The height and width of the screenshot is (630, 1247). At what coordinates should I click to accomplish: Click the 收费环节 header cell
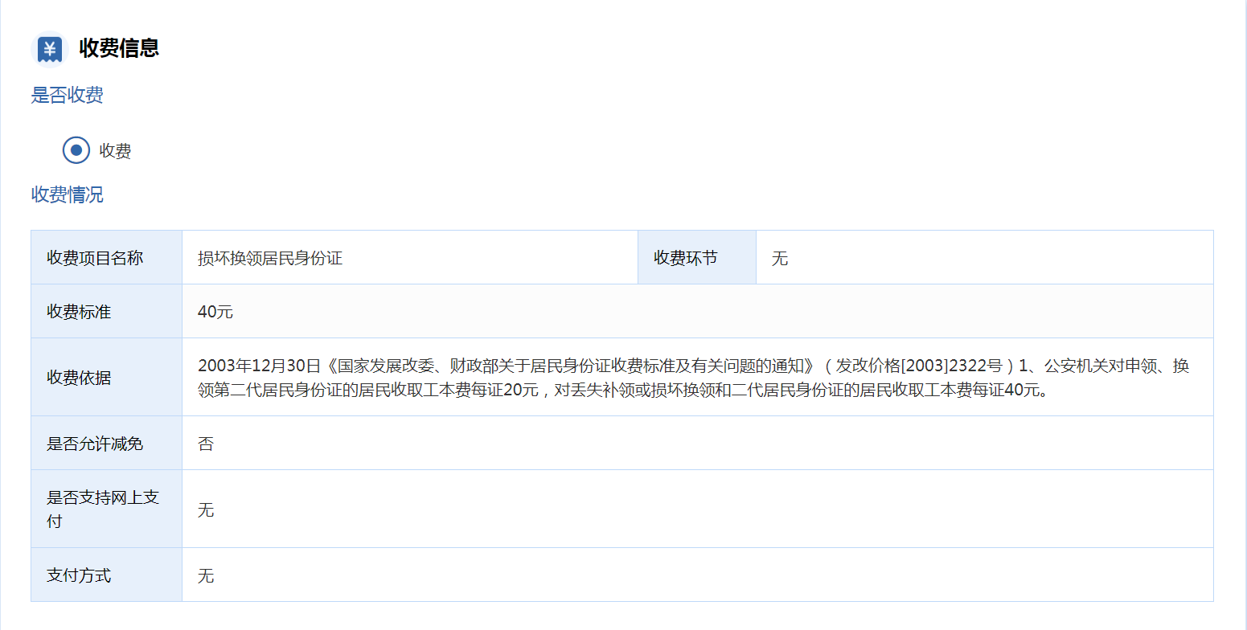[685, 258]
